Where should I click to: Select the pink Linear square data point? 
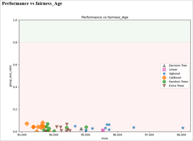pyautogui.click(x=103, y=130)
